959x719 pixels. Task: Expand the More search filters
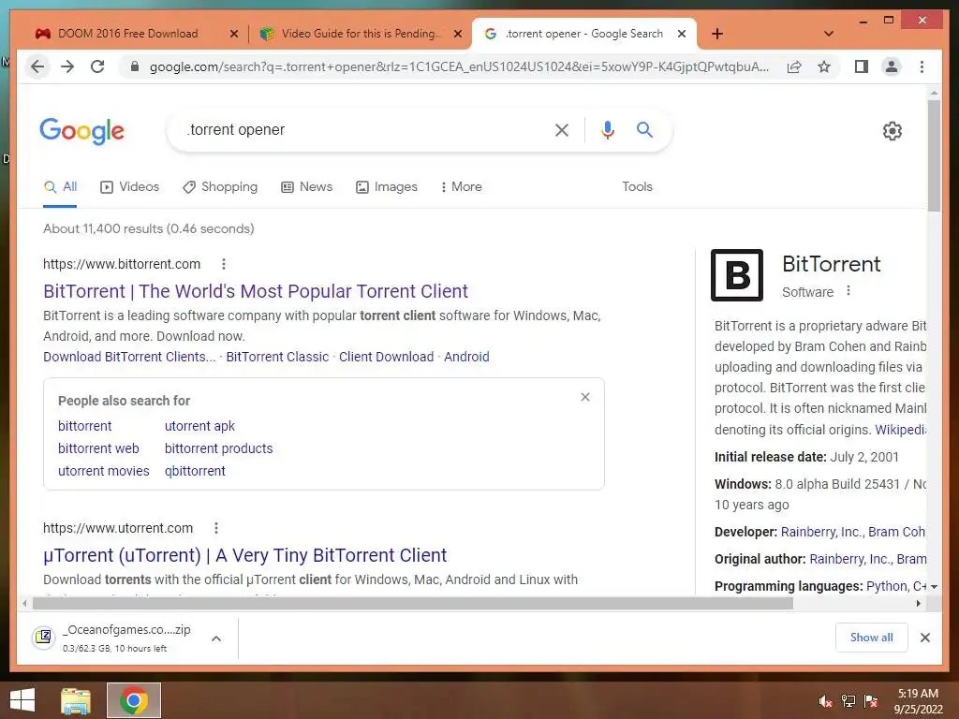(461, 187)
